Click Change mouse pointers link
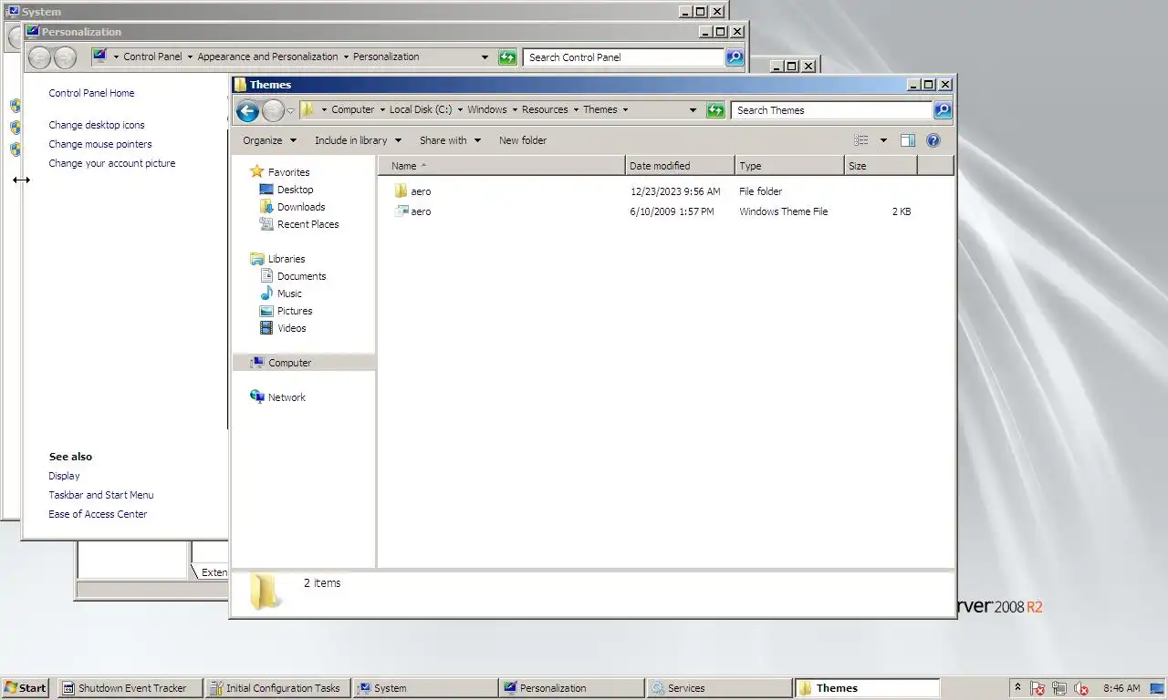 click(100, 144)
